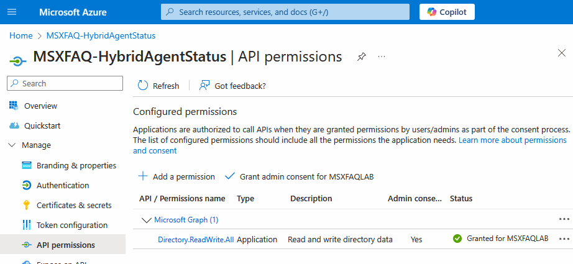
Task: Open Token configuration
Action: (x=72, y=225)
